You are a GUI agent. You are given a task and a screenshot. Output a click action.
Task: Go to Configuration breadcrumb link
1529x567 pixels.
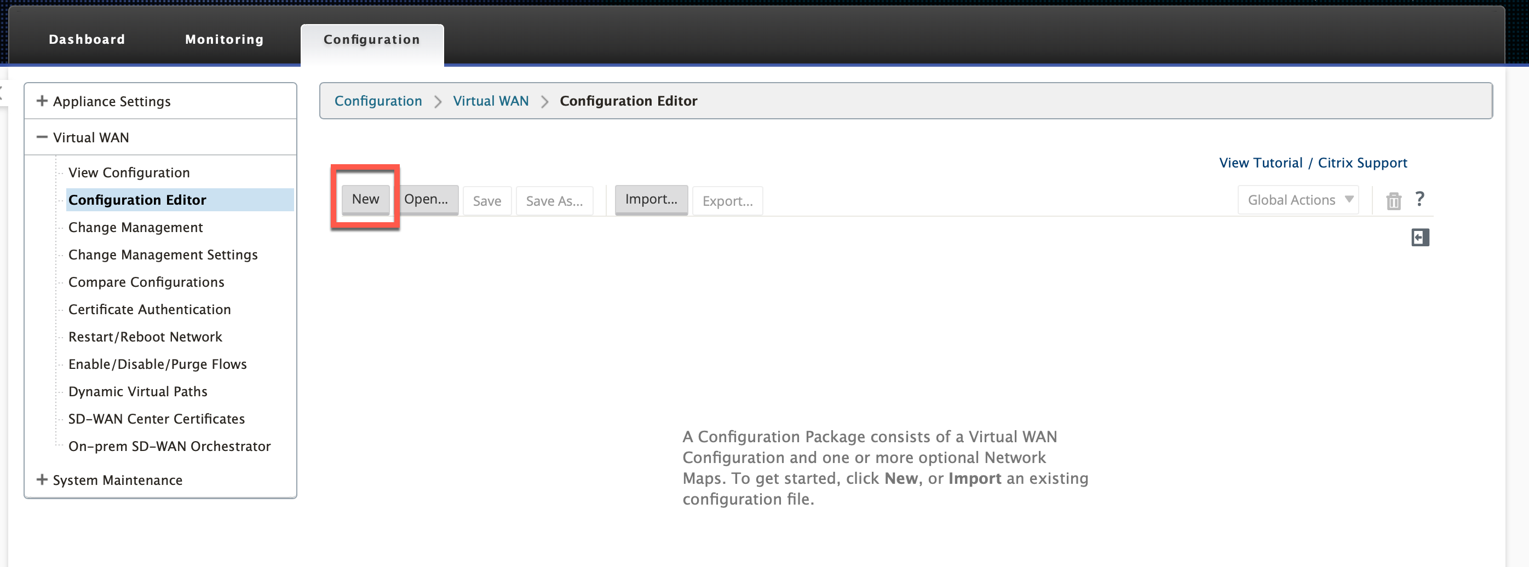[378, 101]
